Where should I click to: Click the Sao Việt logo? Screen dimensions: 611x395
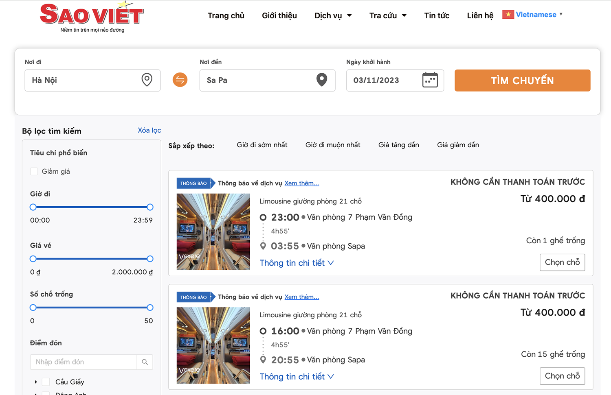[92, 17]
